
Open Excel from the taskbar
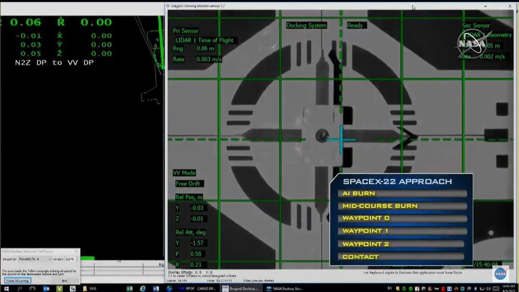coord(129,289)
